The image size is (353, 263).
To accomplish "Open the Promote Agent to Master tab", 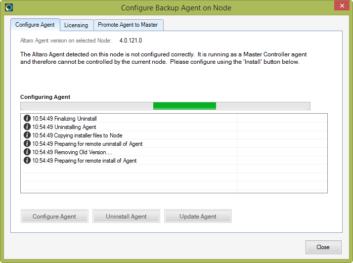I will coord(128,25).
